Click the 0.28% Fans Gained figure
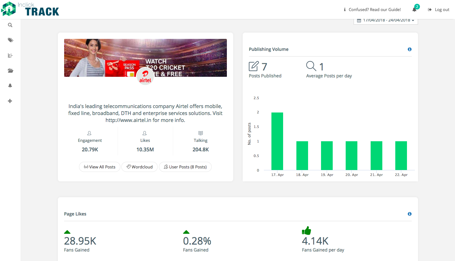This screenshot has width=455, height=261. click(197, 241)
